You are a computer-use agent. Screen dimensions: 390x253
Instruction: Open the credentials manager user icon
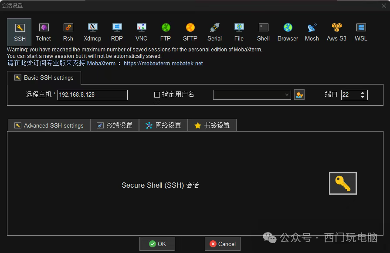pyautogui.click(x=299, y=94)
